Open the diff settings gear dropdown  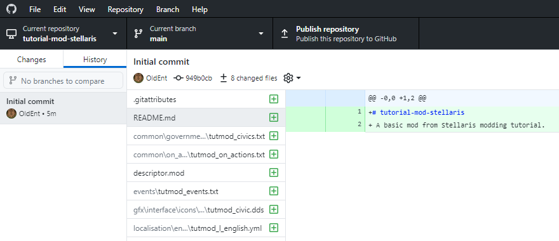(x=292, y=78)
